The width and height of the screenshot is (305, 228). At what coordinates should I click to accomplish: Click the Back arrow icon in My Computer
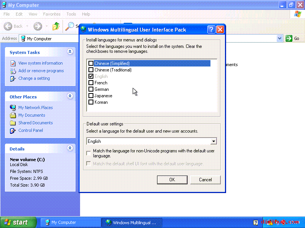click(x=8, y=26)
